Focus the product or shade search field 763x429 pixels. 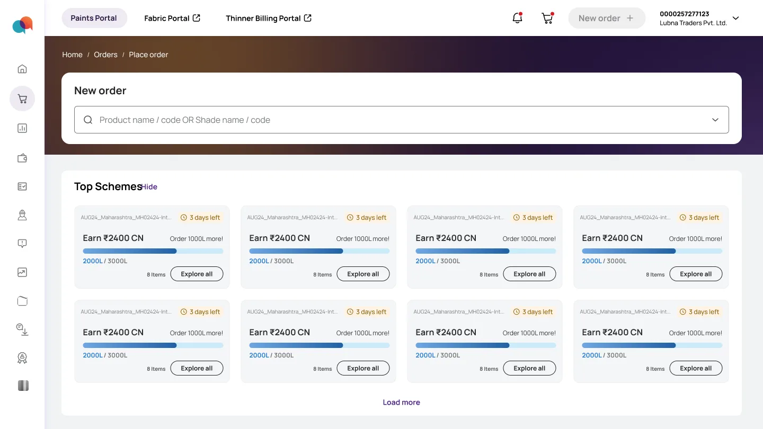point(402,120)
